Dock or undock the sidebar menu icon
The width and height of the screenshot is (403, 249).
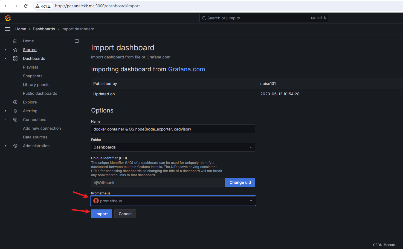click(x=77, y=41)
